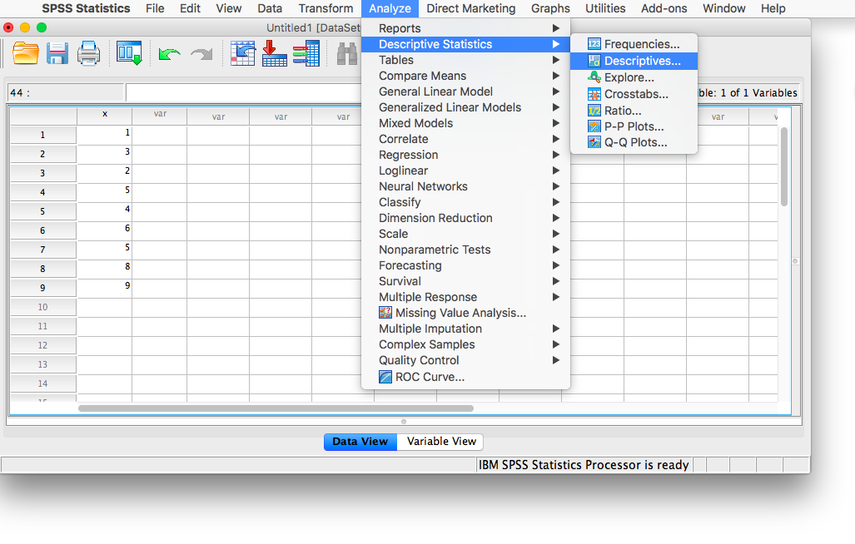Screen dimensions: 855x544
Task: Expand the Nonparametric Tests submenu
Action: tap(435, 250)
